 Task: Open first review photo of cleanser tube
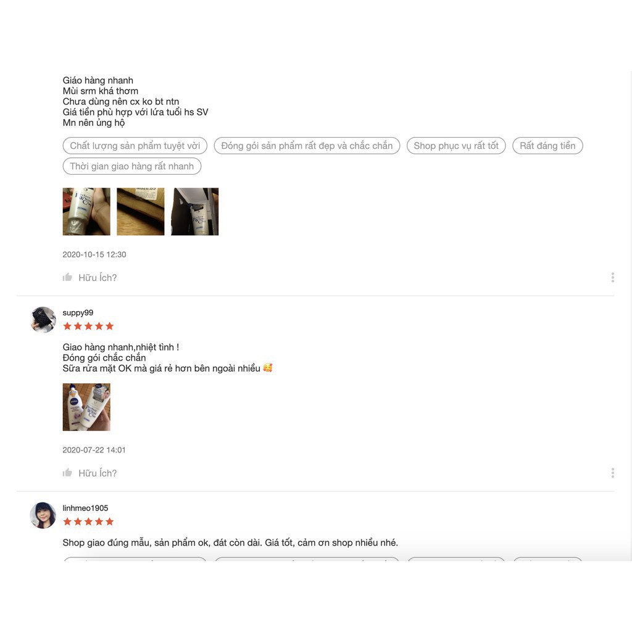86,212
